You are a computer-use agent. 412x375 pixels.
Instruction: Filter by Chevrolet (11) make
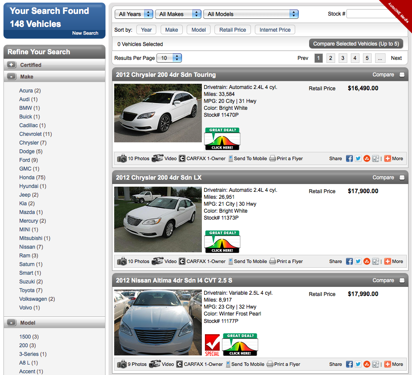(36, 134)
